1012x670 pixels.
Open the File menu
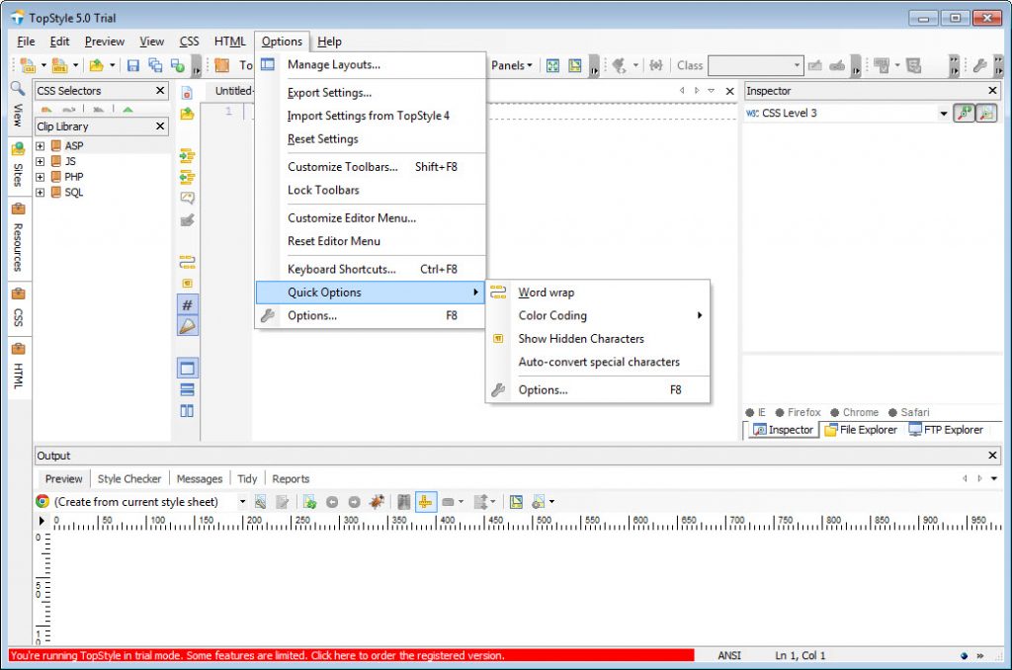(26, 42)
